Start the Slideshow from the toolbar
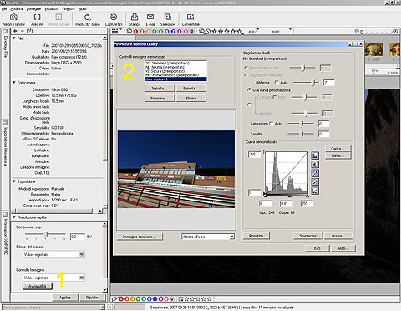401x311 pixels. click(168, 20)
